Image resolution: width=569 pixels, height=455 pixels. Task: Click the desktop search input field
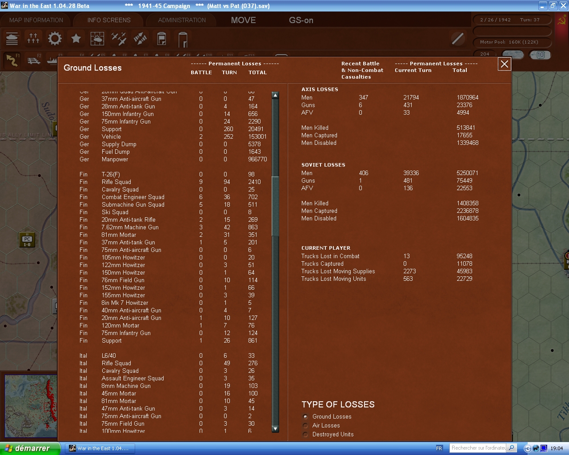(478, 448)
